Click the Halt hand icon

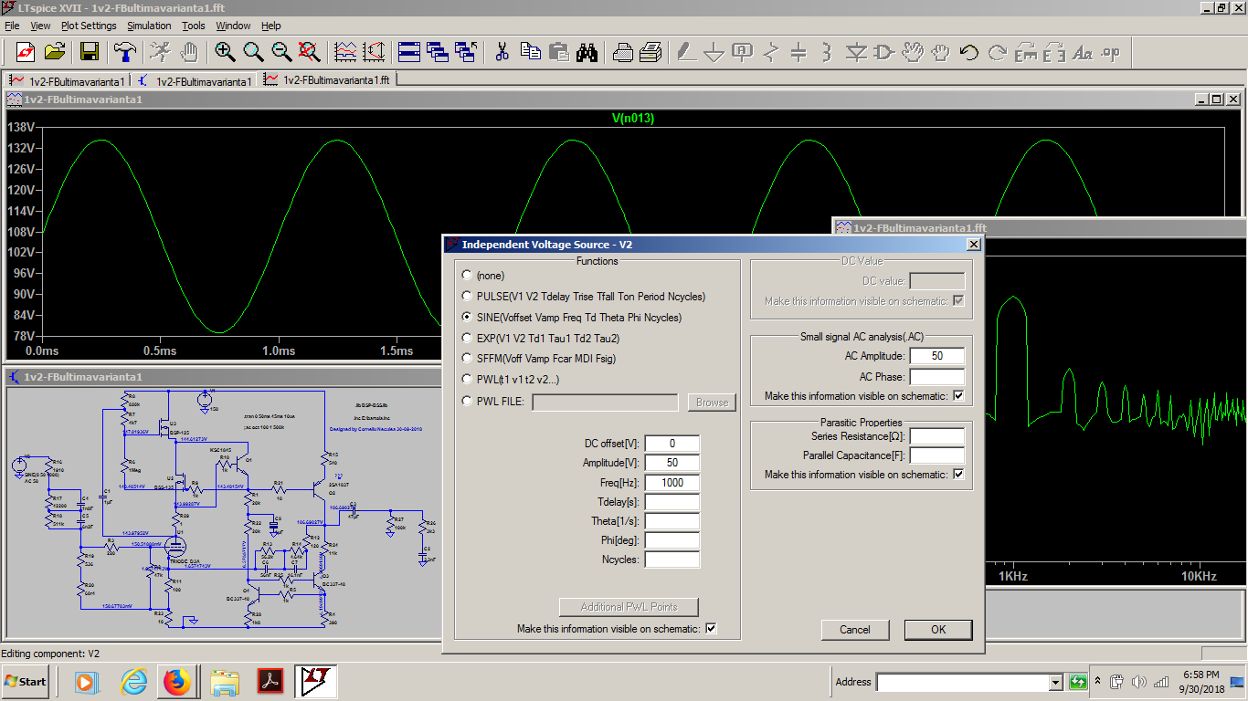point(190,52)
